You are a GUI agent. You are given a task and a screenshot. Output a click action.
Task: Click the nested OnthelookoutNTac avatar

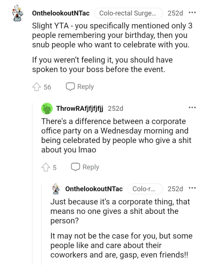coord(55,189)
